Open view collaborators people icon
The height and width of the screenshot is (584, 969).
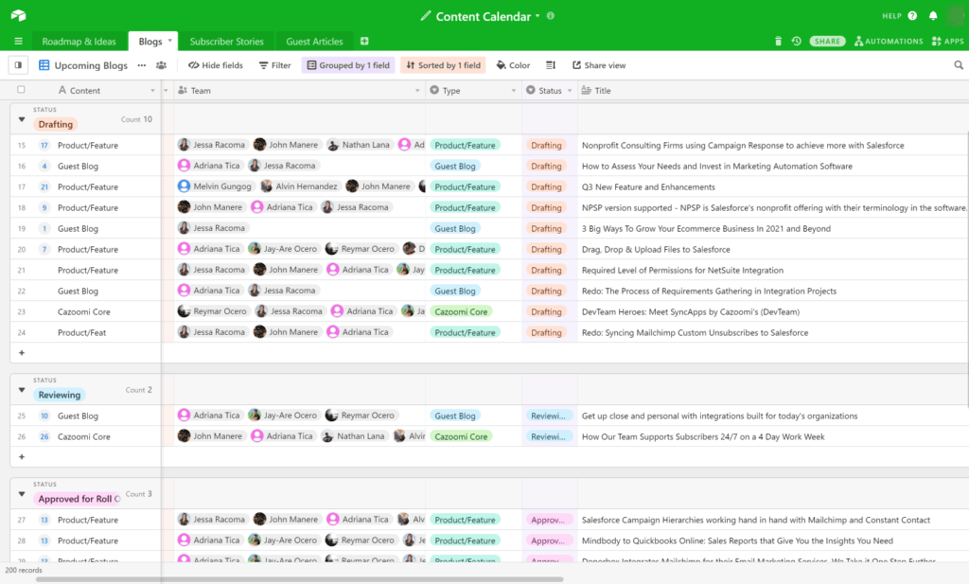(x=161, y=65)
